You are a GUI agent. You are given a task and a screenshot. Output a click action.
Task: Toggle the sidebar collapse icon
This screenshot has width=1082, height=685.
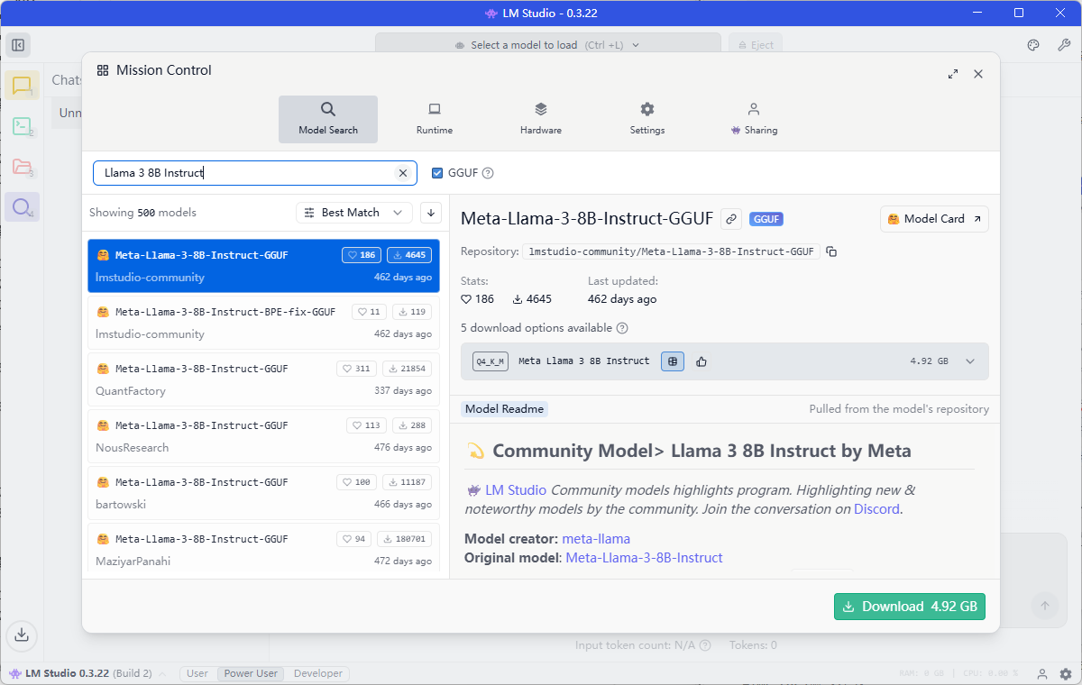18,45
